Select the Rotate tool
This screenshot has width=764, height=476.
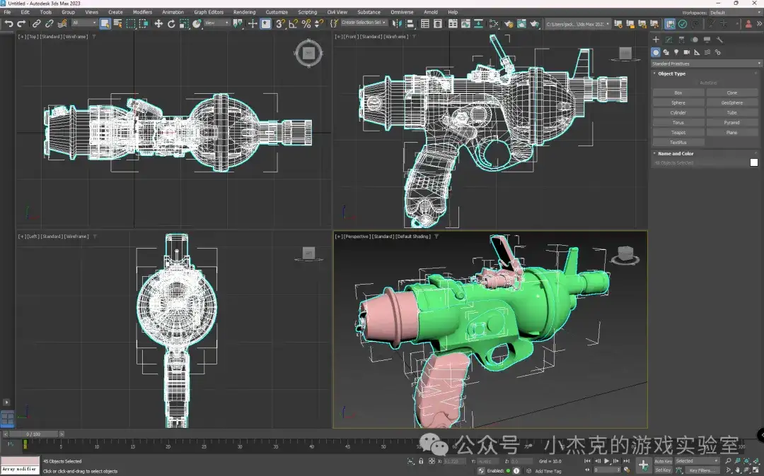tap(171, 23)
